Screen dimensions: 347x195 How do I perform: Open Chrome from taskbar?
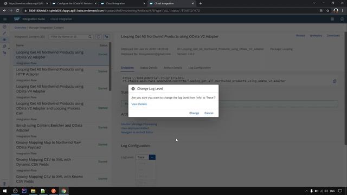pyautogui.click(x=64, y=191)
